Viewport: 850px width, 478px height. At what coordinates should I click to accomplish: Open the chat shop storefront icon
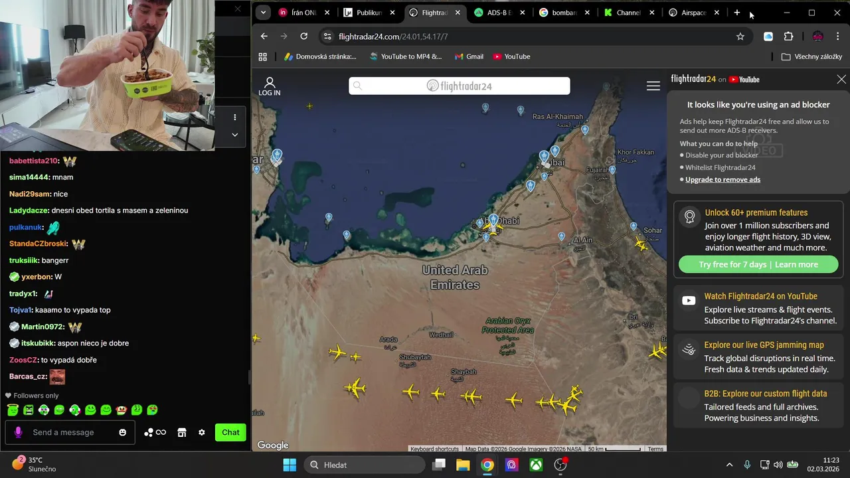point(181,432)
